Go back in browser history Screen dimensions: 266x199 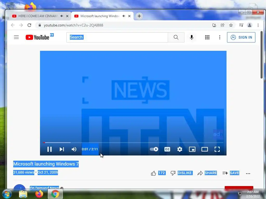point(13,25)
